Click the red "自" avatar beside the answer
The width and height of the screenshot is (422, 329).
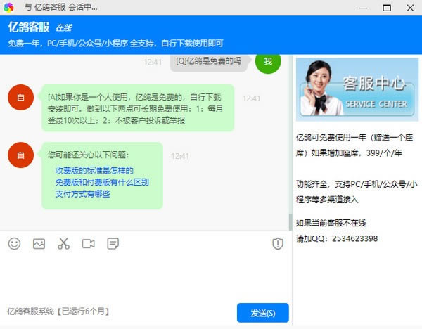[20, 97]
